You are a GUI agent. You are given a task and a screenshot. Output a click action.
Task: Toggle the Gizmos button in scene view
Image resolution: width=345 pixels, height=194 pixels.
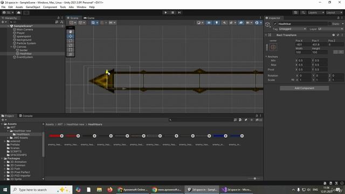pyautogui.click(x=257, y=23)
